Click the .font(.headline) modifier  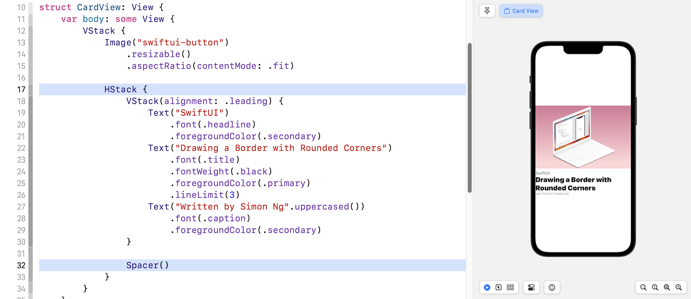point(213,125)
